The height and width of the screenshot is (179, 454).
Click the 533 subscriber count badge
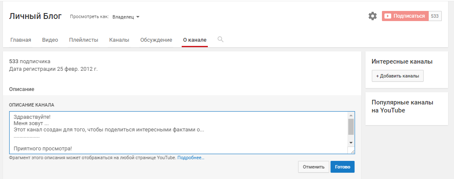(435, 16)
